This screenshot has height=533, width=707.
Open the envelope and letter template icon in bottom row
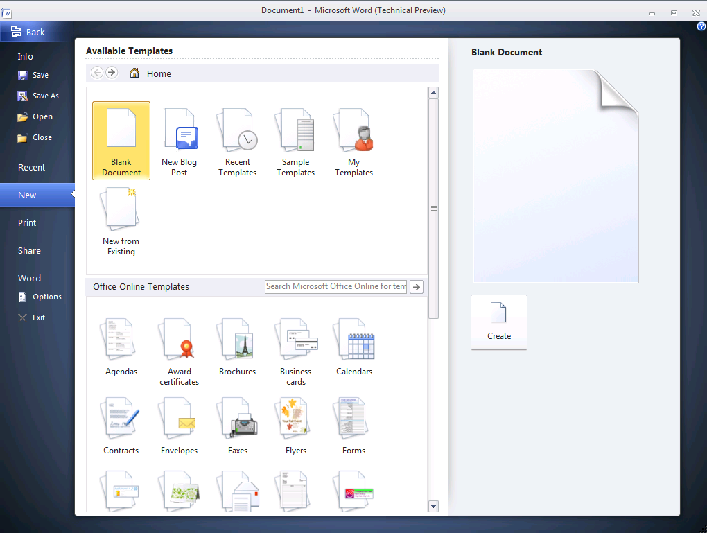238,491
